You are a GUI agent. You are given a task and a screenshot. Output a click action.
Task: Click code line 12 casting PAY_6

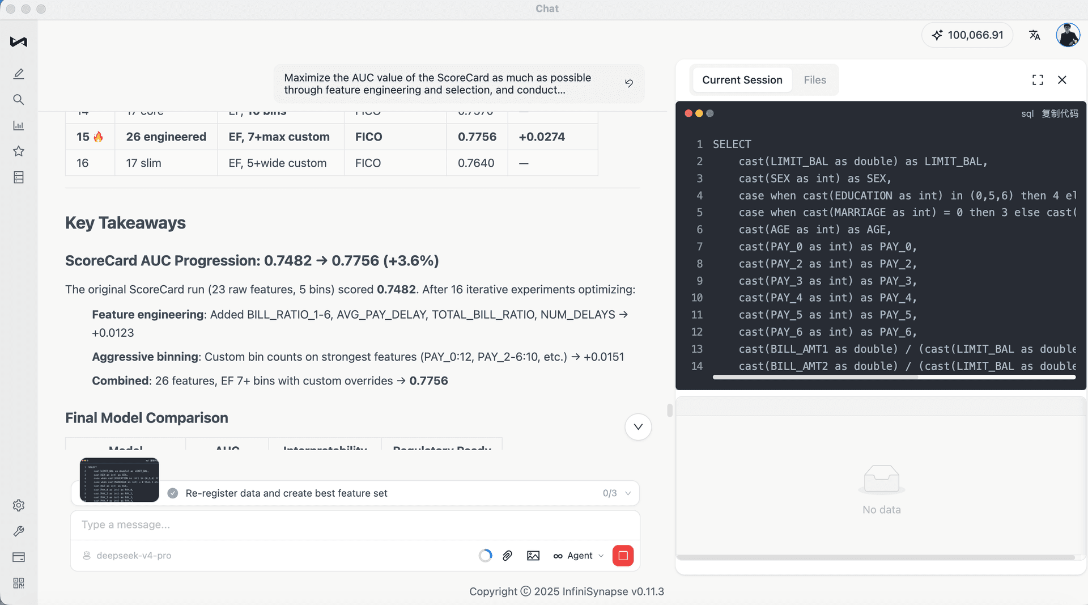click(x=827, y=332)
